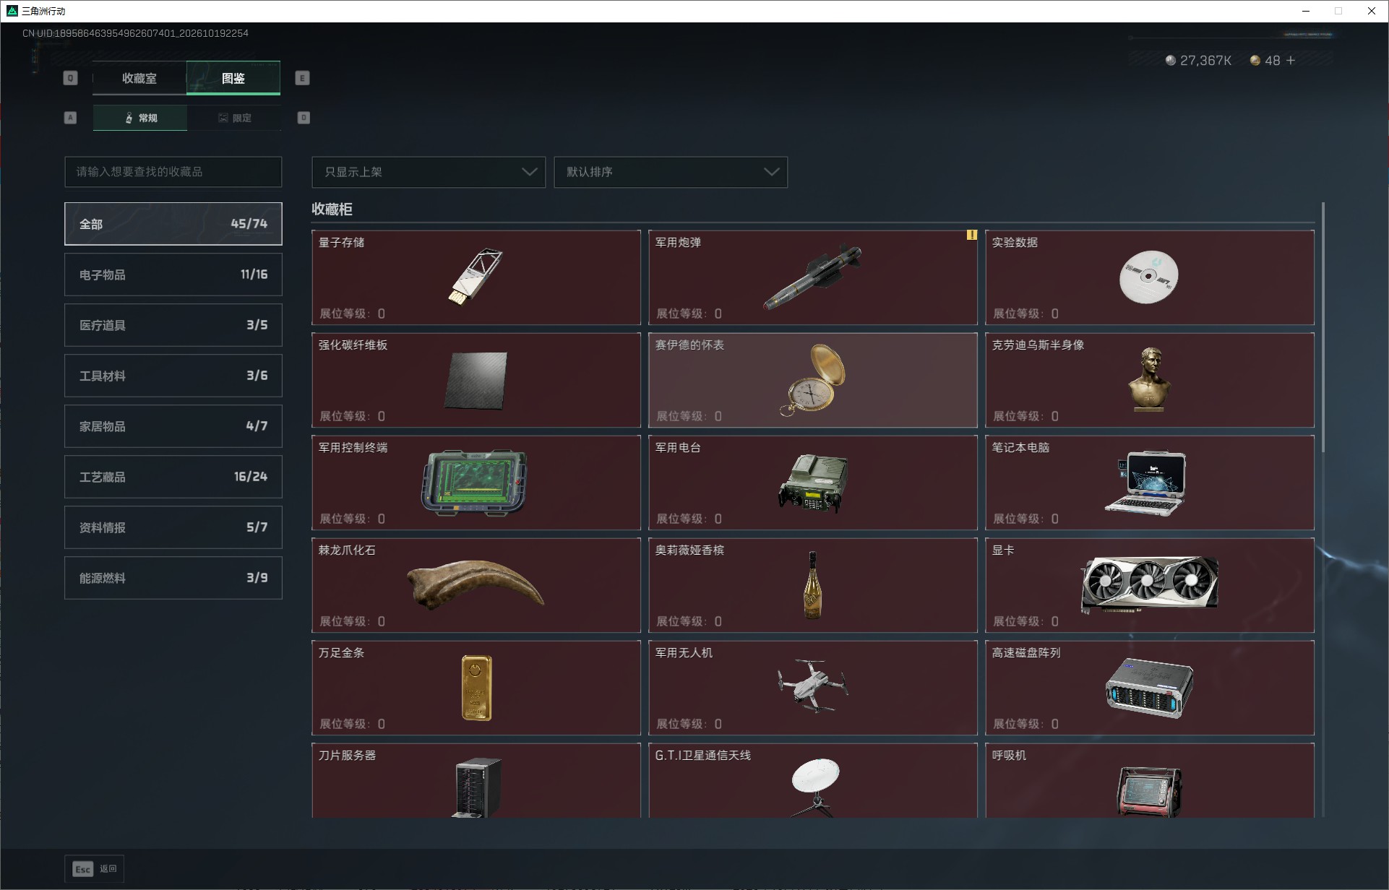
Task: Switch to the 图鉴 tab
Action: coord(233,78)
